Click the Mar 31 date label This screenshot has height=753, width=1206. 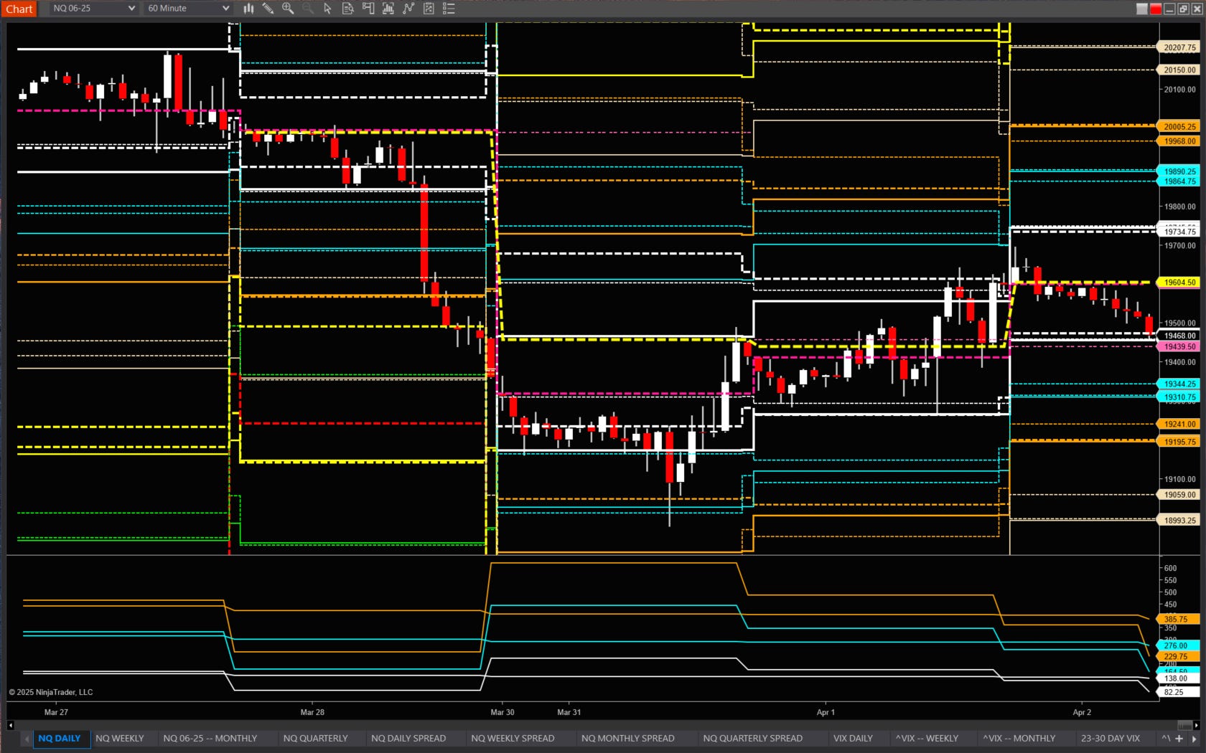(569, 712)
